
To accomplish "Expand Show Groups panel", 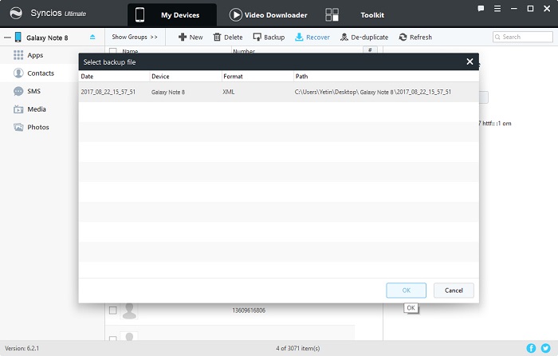I will pos(135,37).
